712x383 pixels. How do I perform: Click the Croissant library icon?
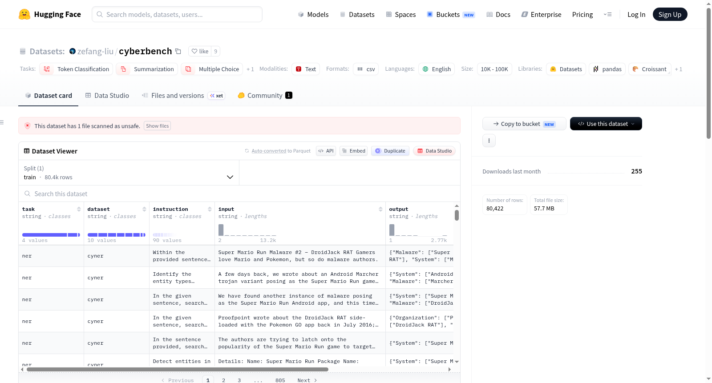[x=635, y=69]
